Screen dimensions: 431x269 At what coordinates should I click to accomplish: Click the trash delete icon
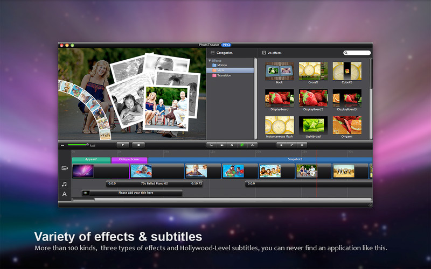[x=302, y=145]
